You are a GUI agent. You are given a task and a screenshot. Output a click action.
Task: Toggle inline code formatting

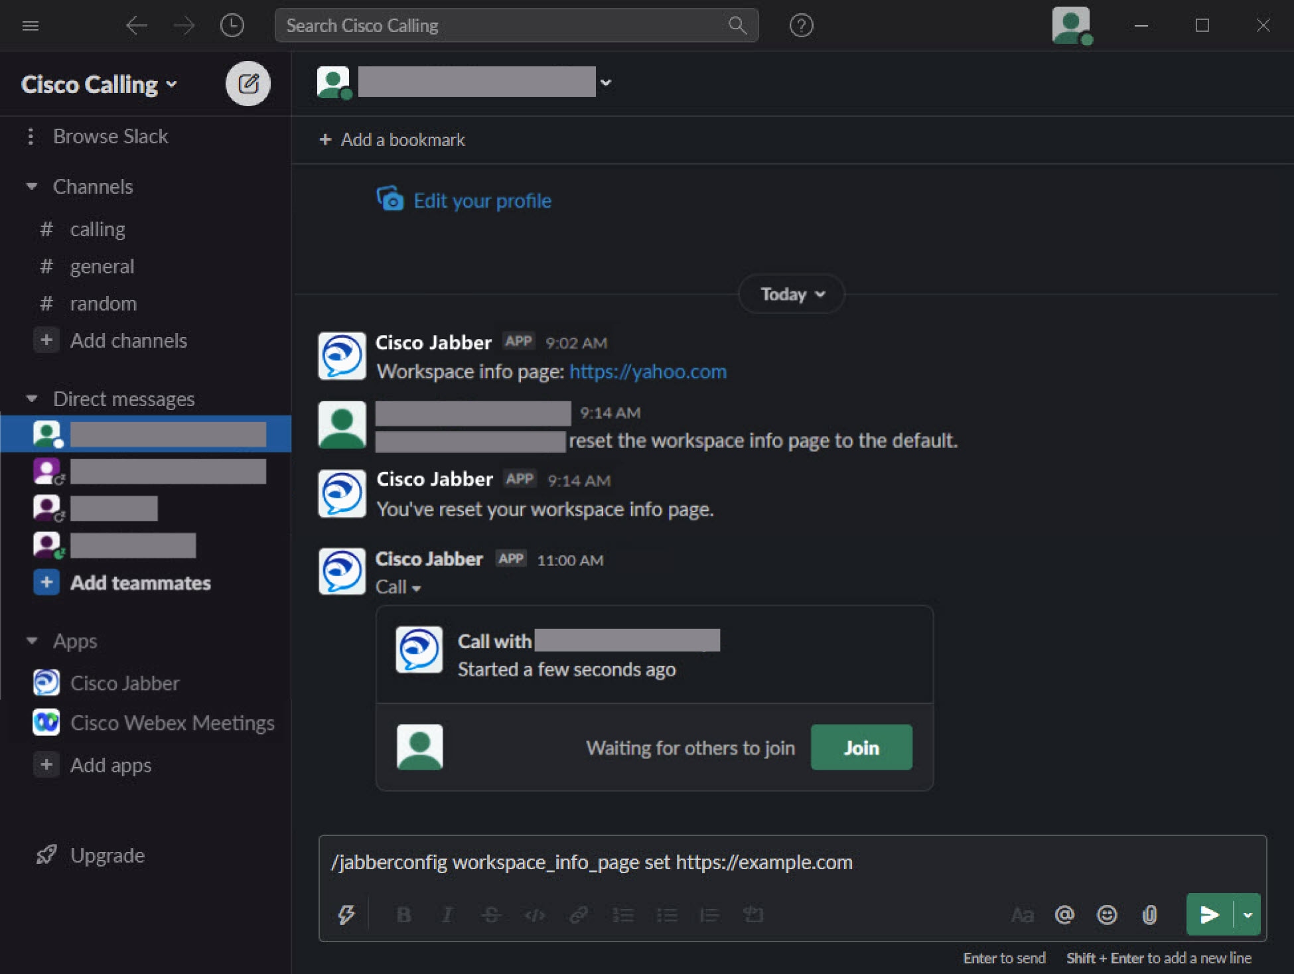(x=535, y=915)
